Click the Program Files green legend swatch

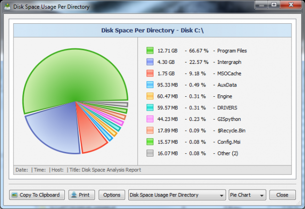coord(150,50)
